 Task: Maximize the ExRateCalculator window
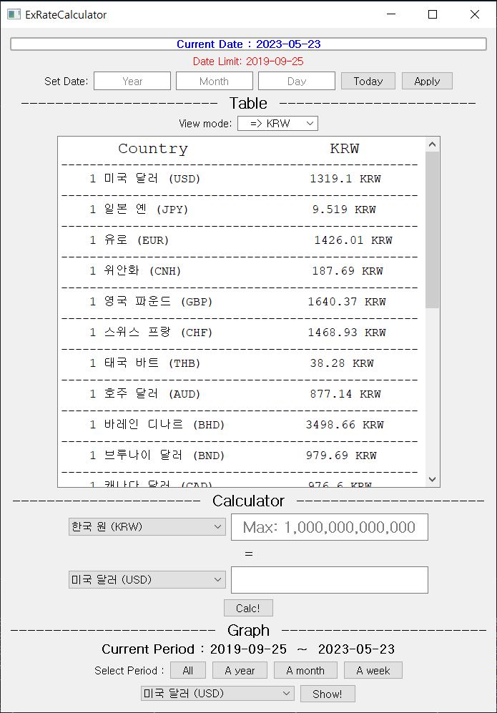click(x=433, y=14)
